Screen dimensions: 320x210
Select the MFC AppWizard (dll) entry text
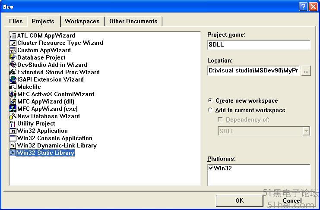tap(46, 101)
